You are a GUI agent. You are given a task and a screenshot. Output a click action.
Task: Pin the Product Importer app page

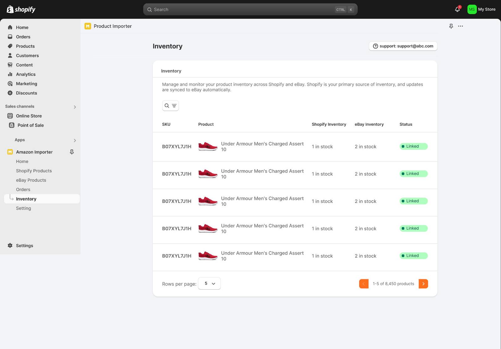coord(451,26)
